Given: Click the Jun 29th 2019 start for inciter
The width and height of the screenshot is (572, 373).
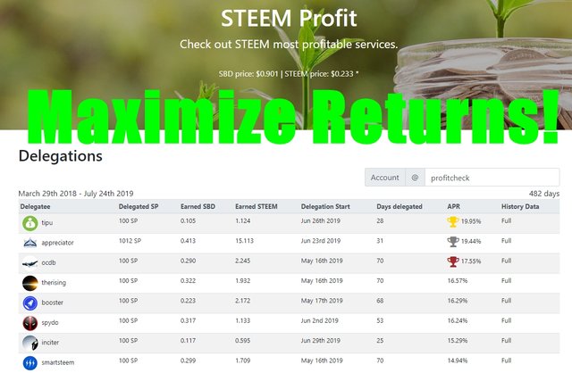Looking at the screenshot, I should point(321,341).
